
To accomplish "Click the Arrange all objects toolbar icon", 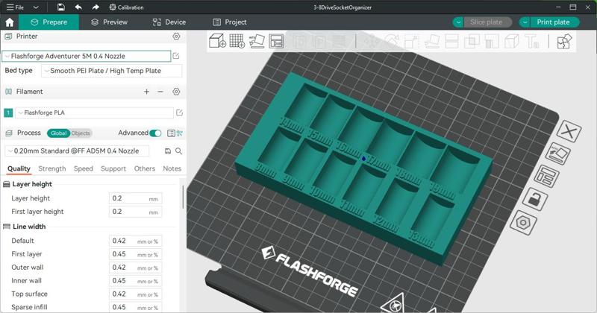I will (x=276, y=41).
